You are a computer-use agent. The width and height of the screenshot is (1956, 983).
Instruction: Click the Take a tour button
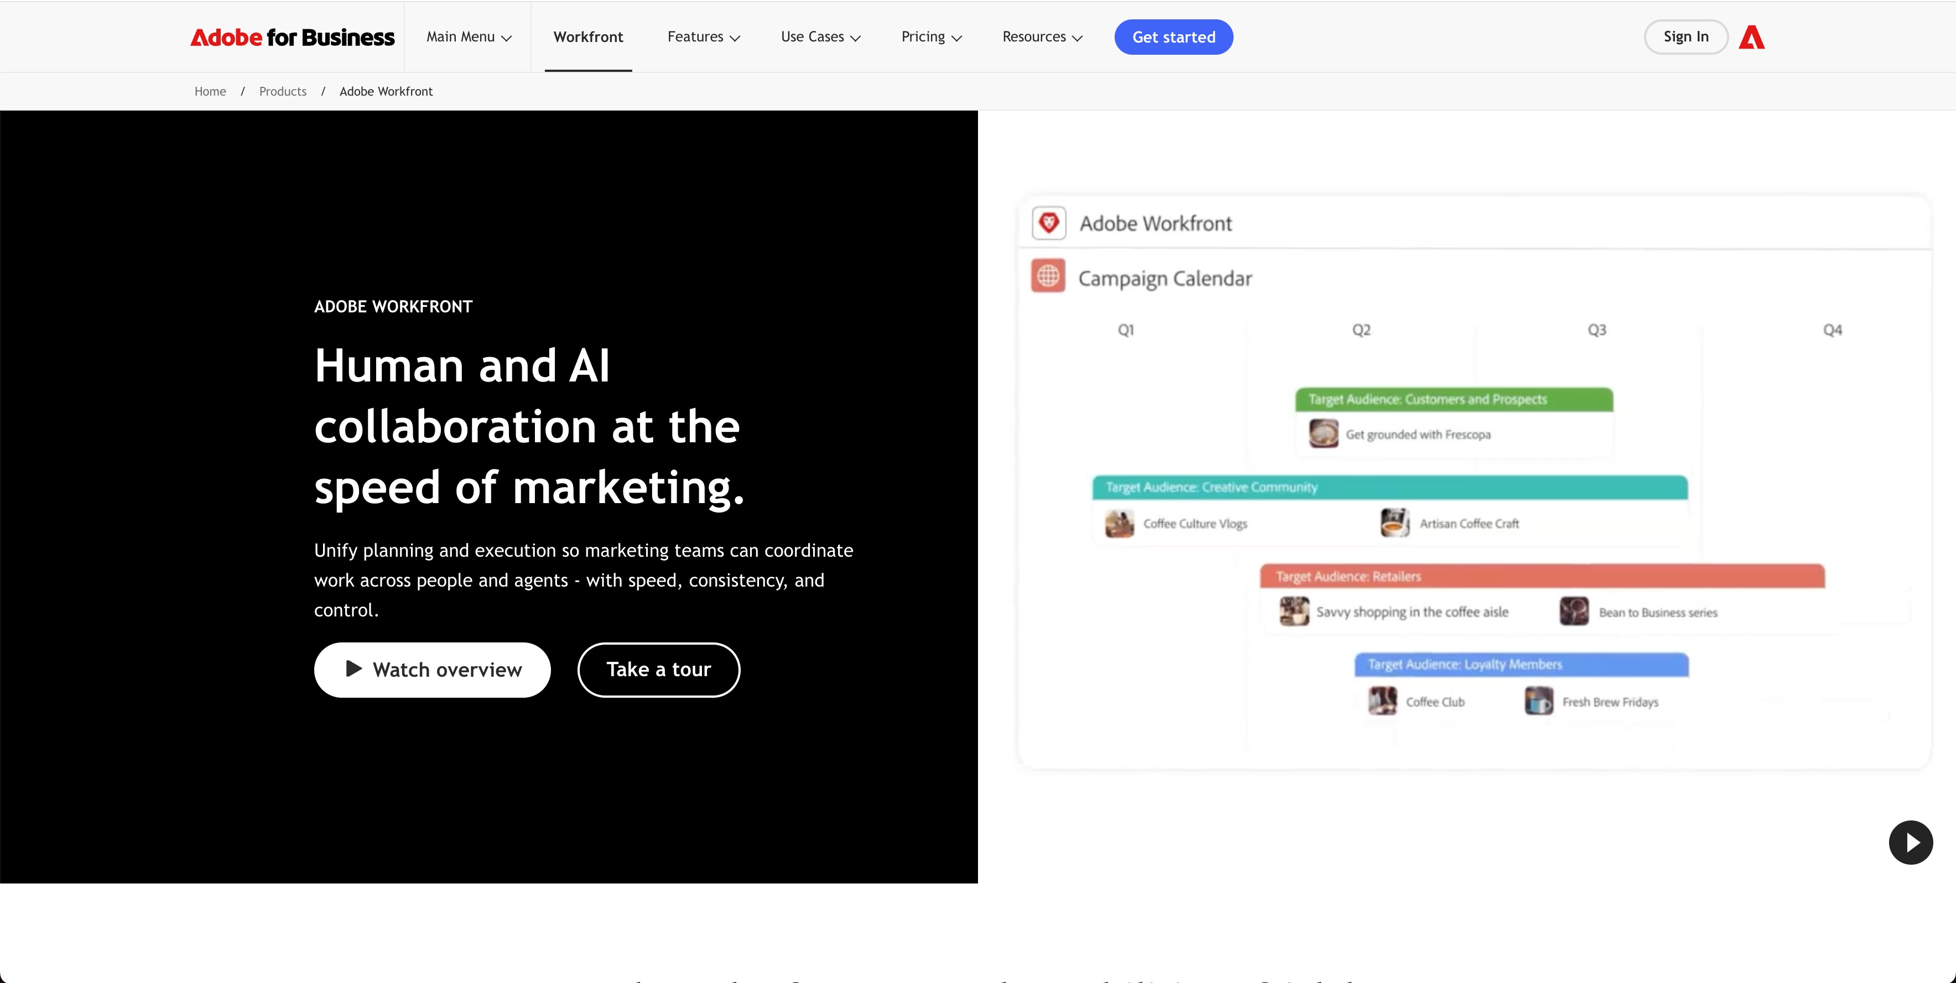coord(658,670)
